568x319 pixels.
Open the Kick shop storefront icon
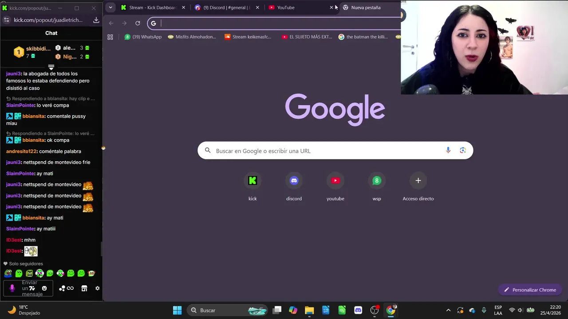point(84,288)
